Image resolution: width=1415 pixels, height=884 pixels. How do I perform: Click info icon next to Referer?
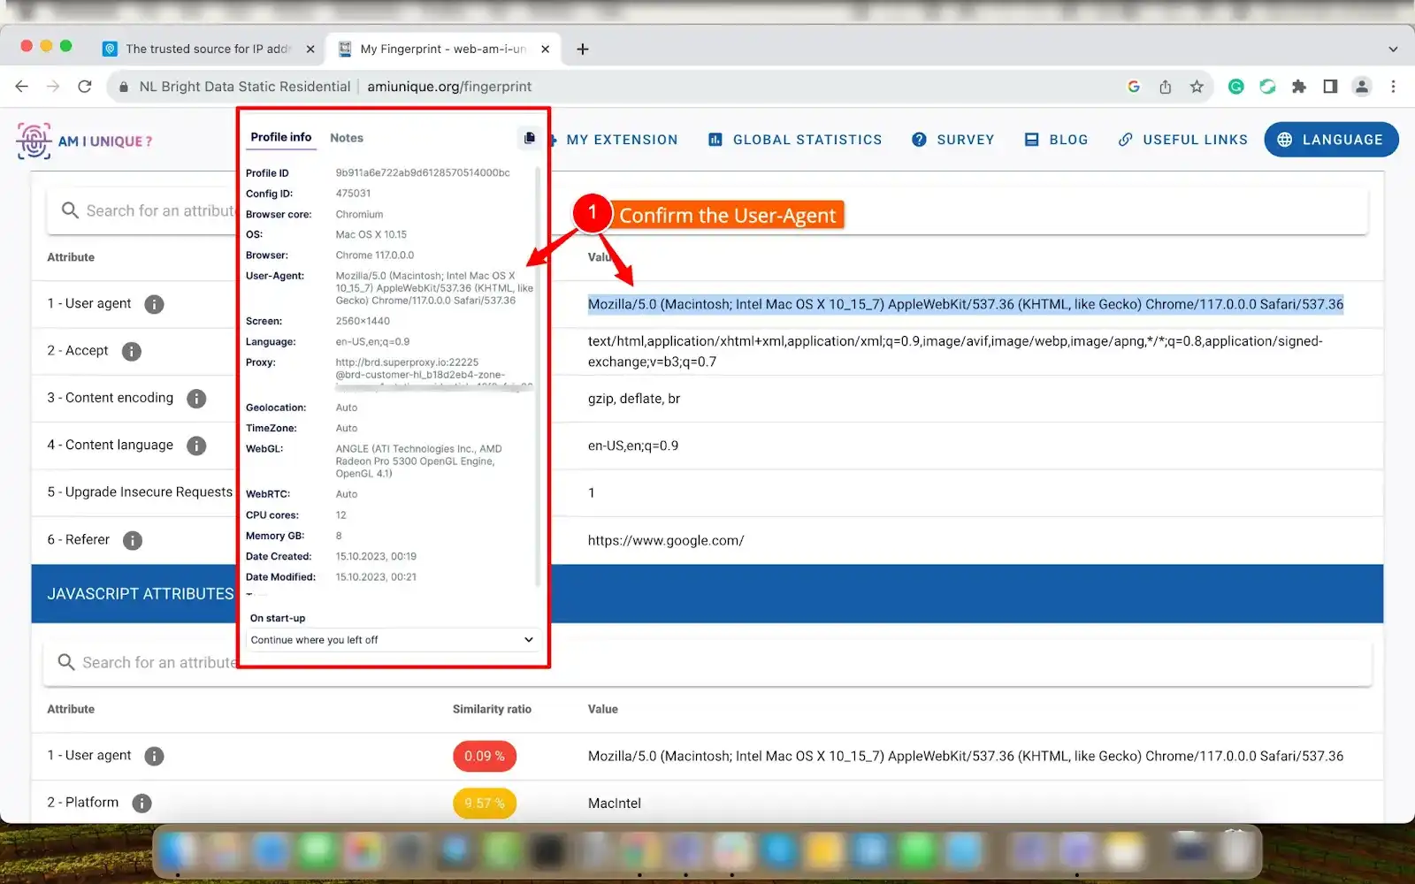133,540
